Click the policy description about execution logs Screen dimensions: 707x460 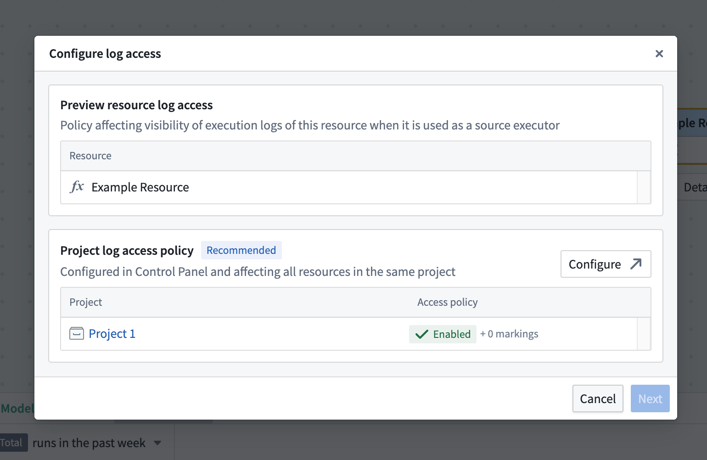pyautogui.click(x=310, y=125)
